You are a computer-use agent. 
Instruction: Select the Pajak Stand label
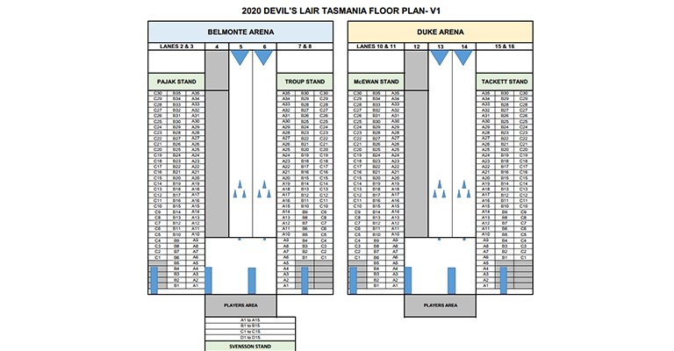(176, 82)
